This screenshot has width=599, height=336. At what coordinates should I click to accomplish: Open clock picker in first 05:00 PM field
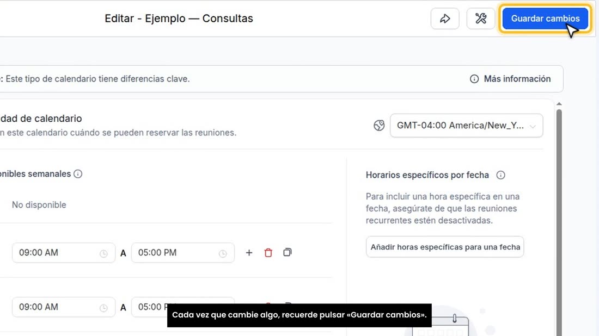click(x=223, y=253)
